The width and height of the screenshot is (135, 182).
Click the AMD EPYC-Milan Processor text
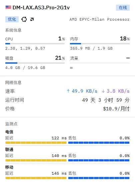tap(99, 19)
